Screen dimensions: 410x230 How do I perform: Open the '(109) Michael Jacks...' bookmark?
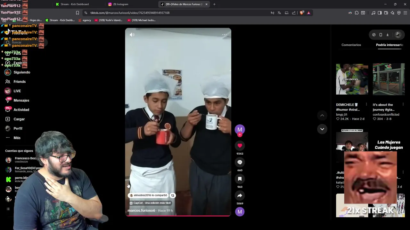141,20
